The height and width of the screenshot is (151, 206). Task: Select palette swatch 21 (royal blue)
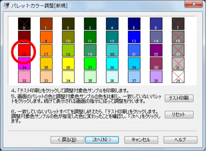134,50
